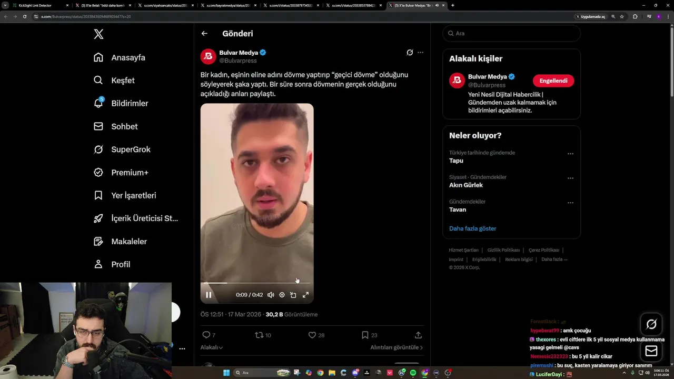This screenshot has height=379, width=674.
Task: Open new browser tab
Action: (453, 5)
